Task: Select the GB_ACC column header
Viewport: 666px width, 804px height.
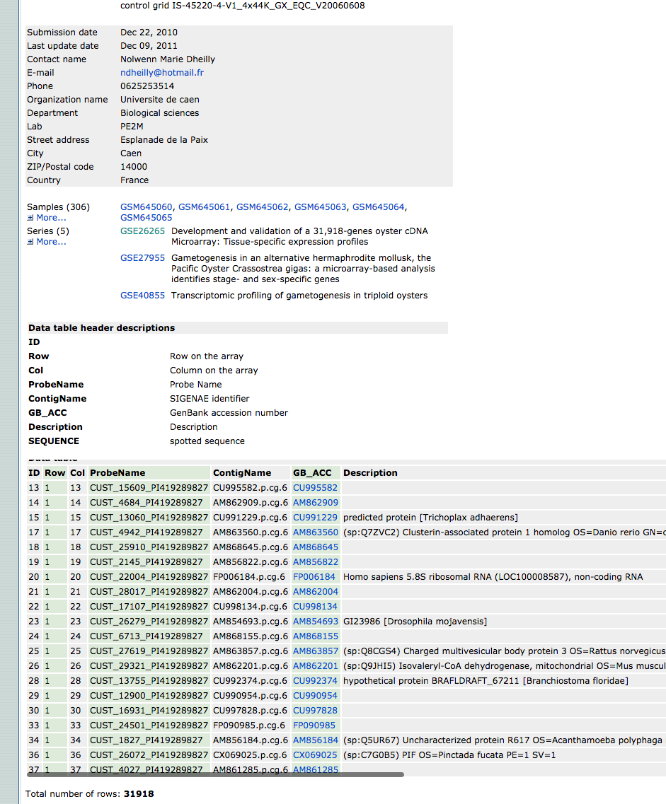Action: [312, 473]
